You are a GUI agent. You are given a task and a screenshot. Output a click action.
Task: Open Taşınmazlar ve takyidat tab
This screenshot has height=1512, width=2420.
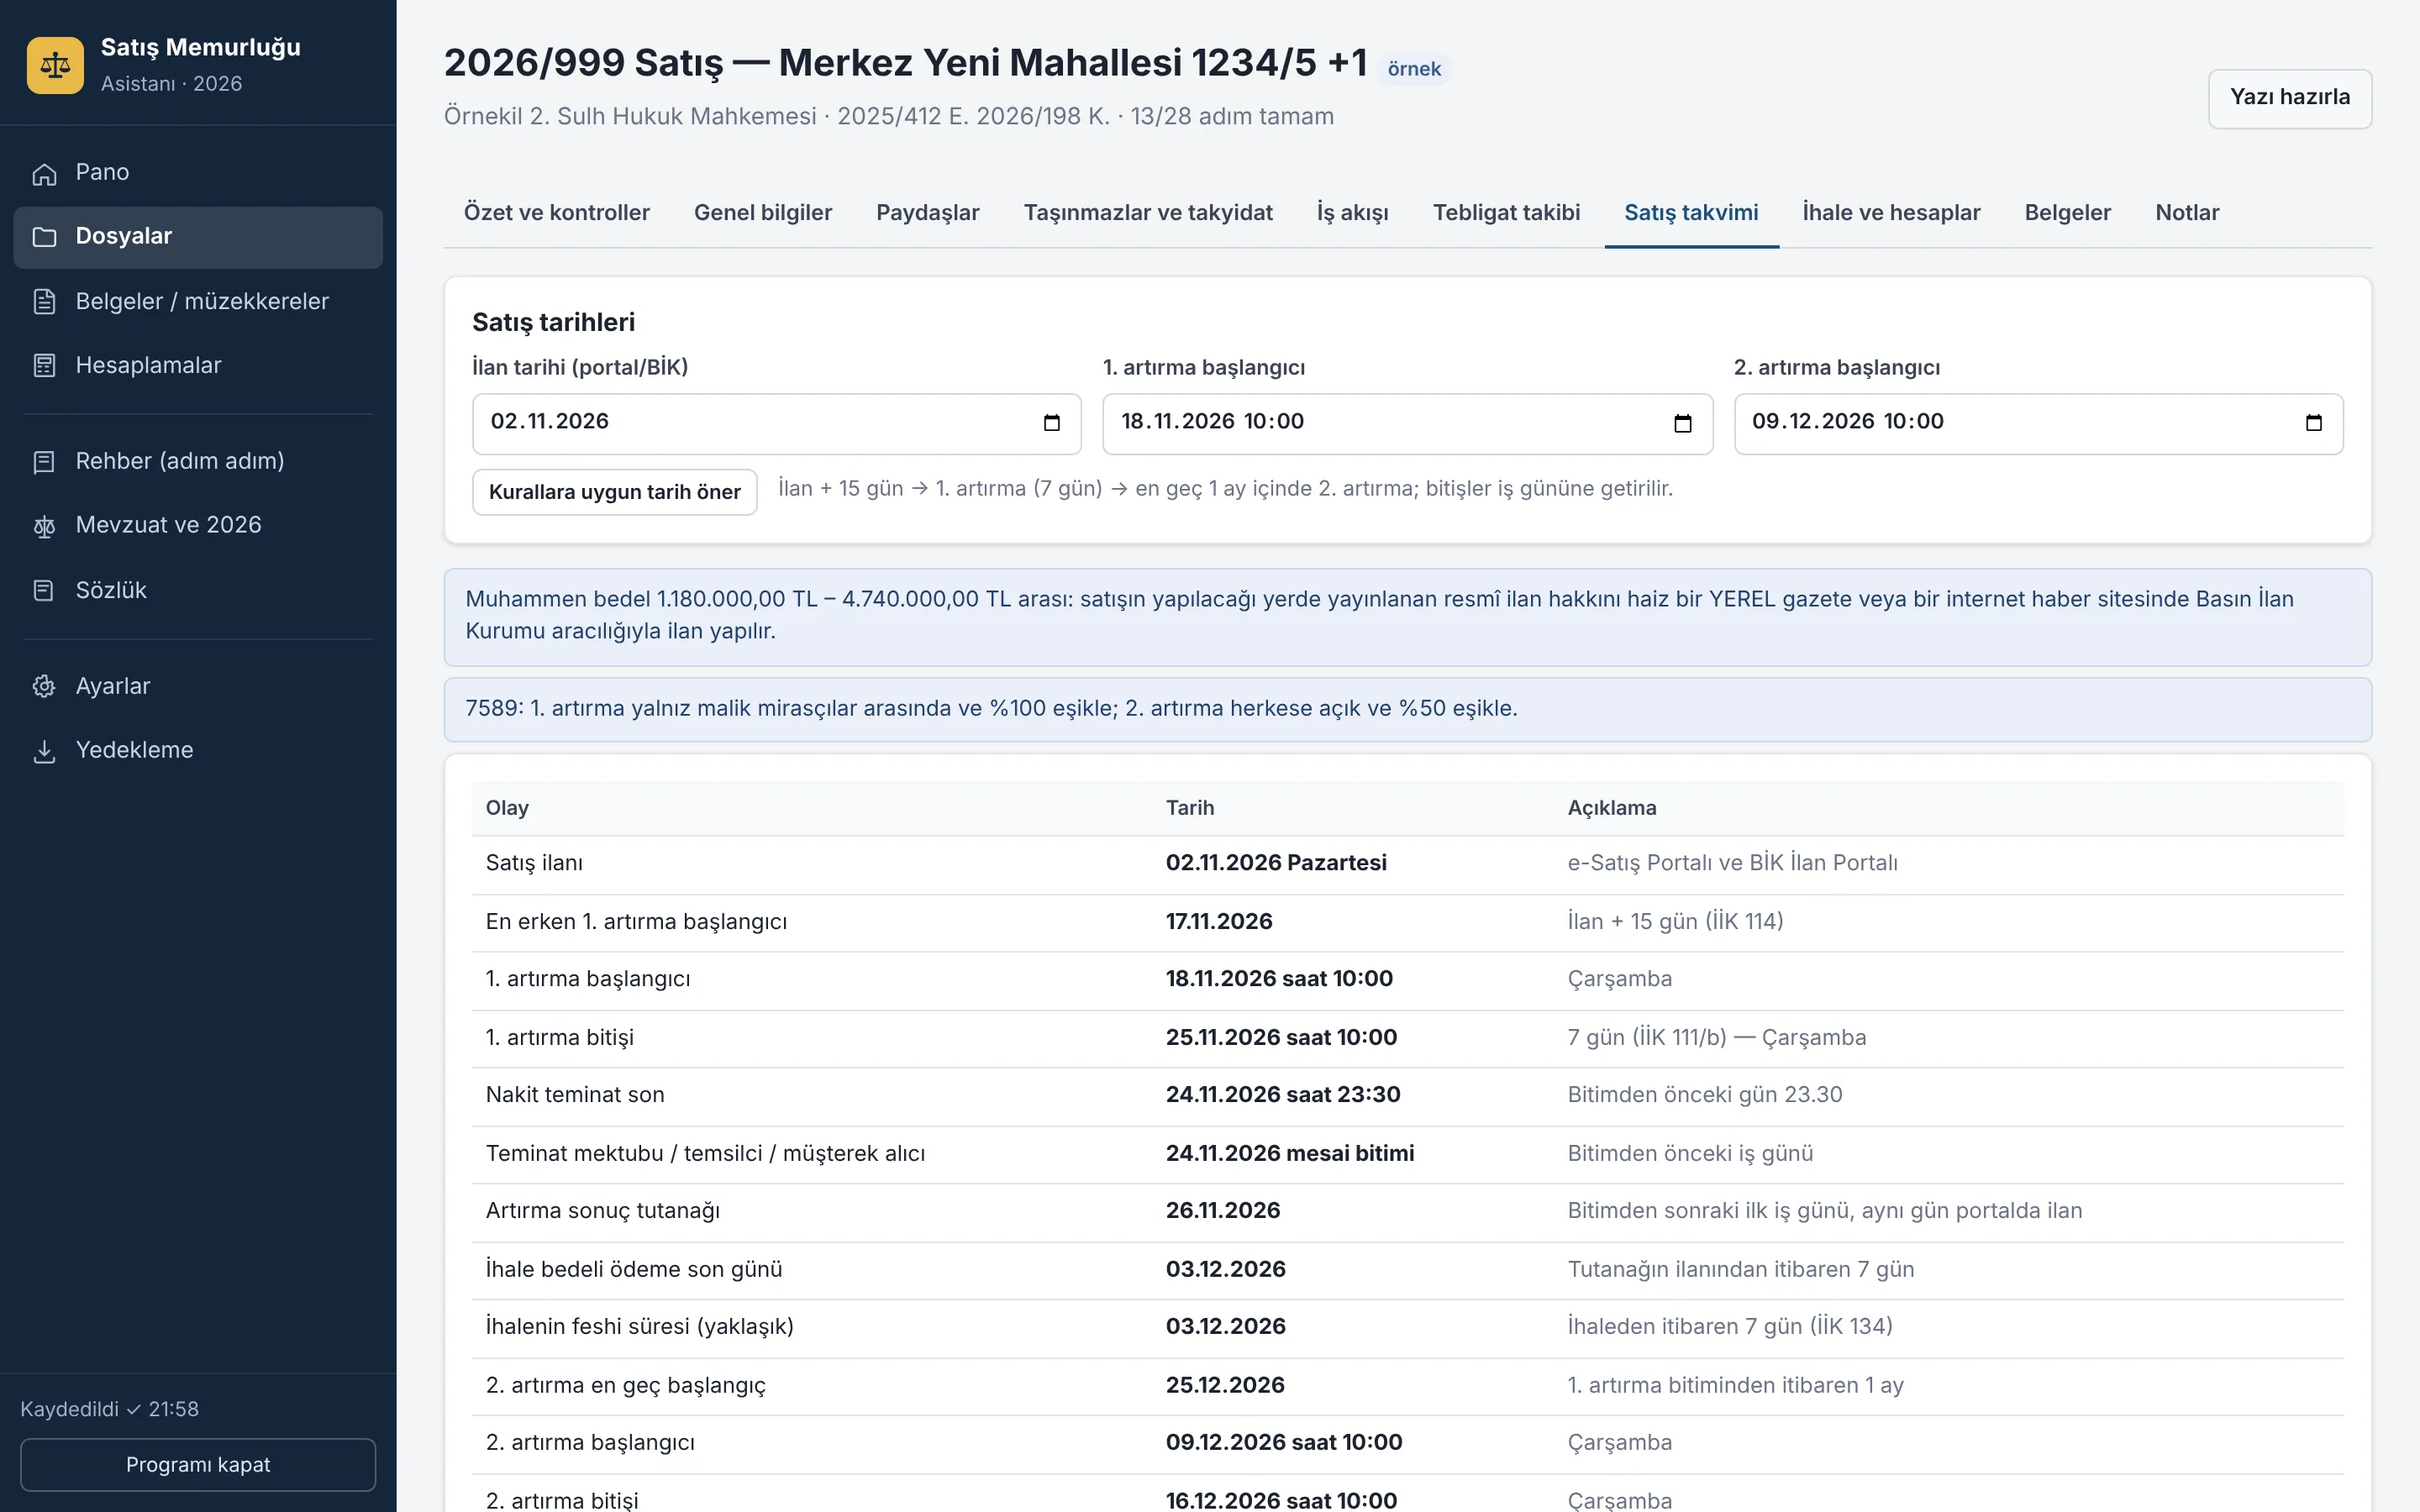pos(1148,212)
